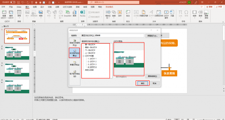Click the Redo icon in quick access toolbar
This screenshot has height=120, width=225.
28,2
